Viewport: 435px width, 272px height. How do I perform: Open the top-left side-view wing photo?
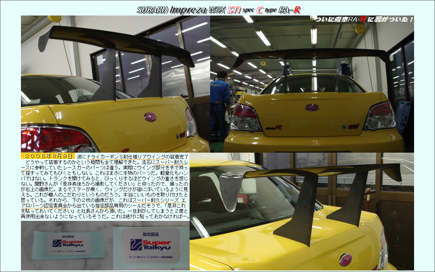115,84
